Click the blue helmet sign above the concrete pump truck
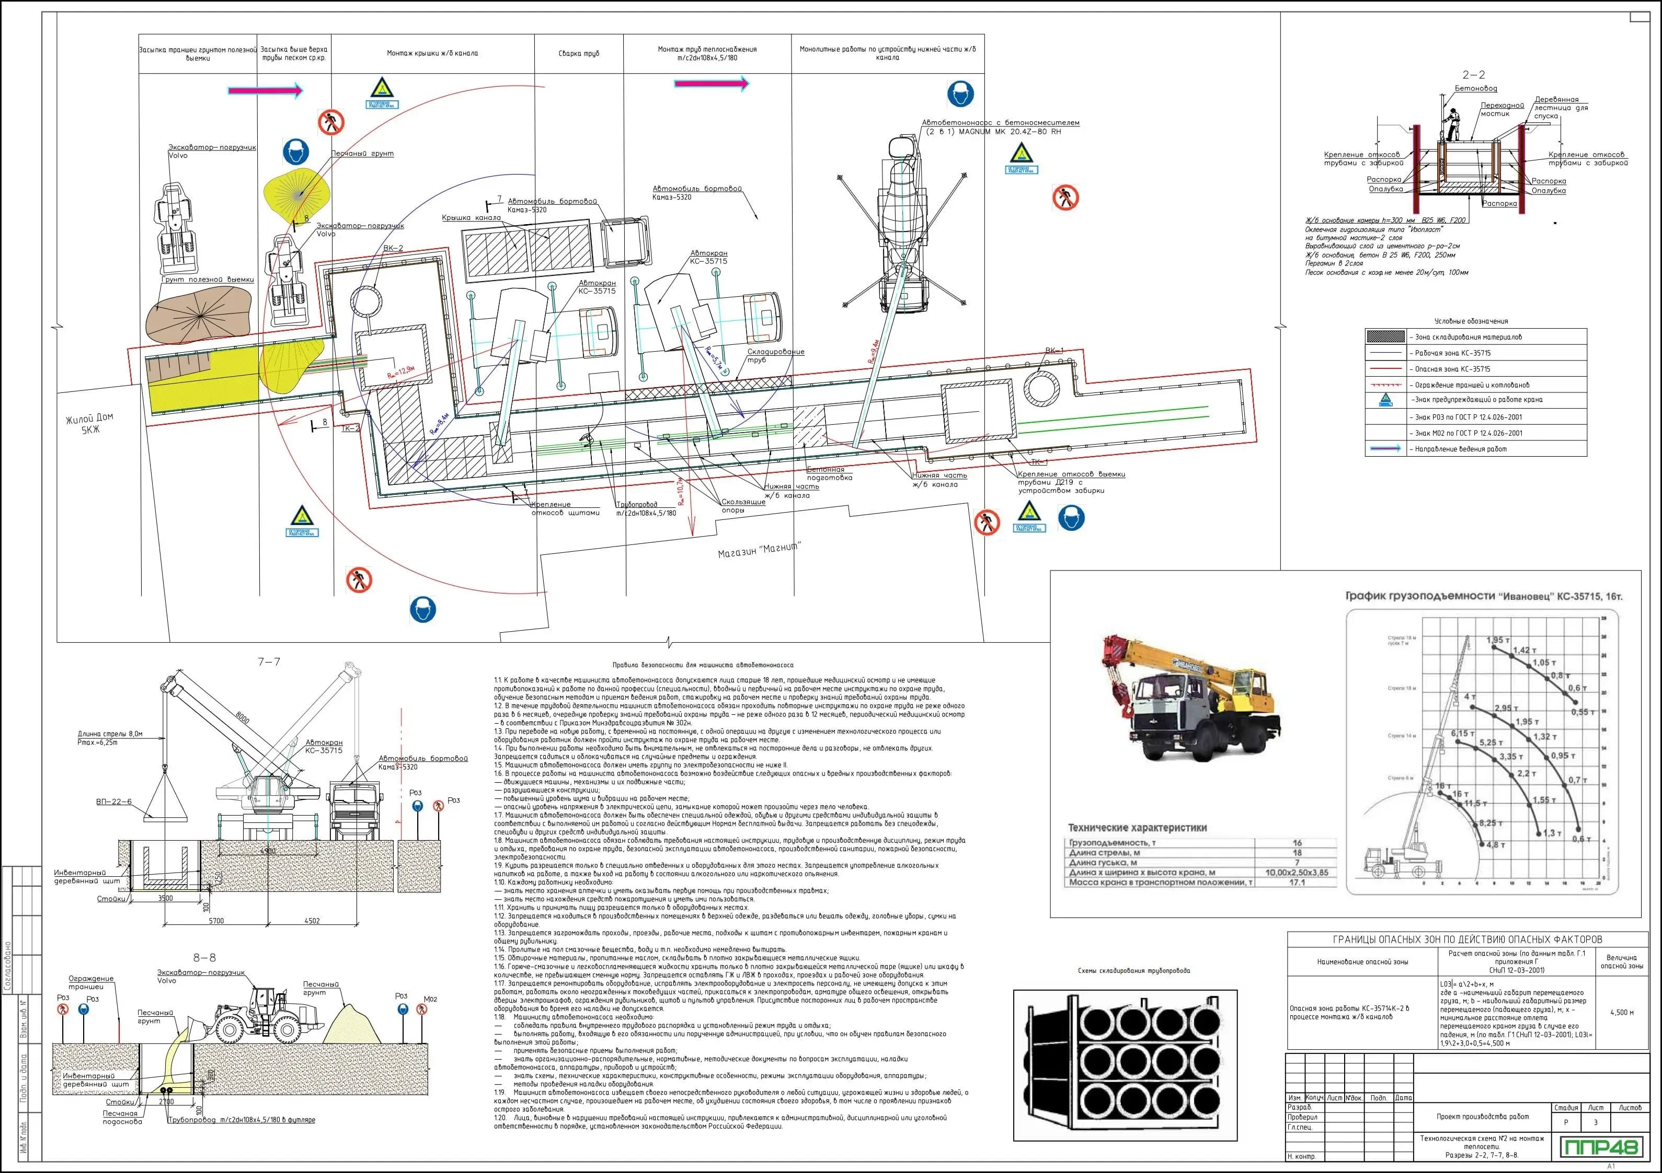 (960, 94)
